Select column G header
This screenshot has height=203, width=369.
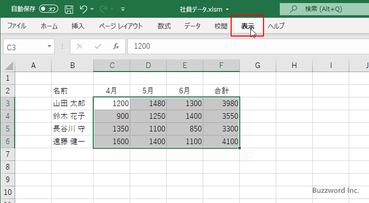[257, 65]
